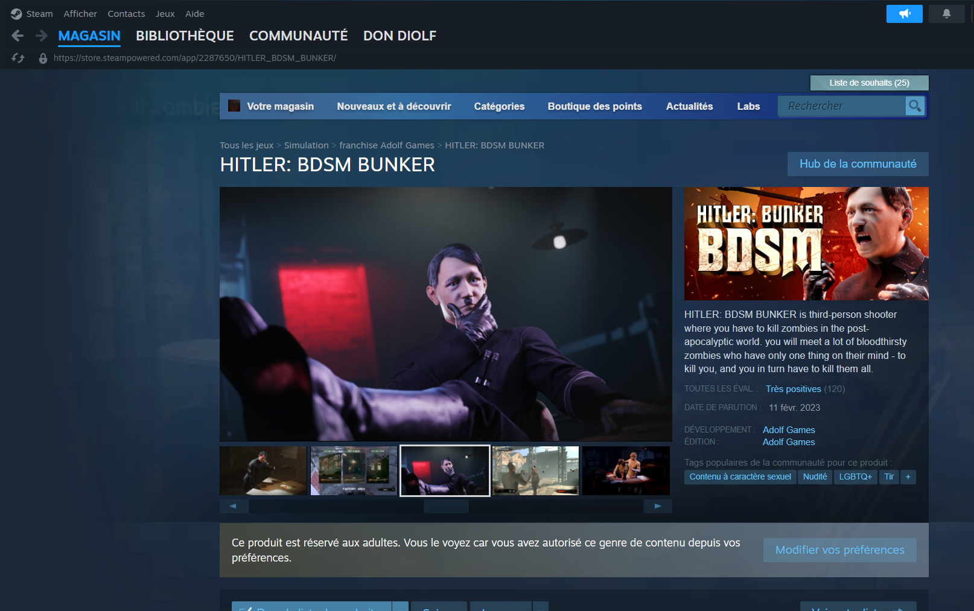Follow the Simulation breadcrumb

pyautogui.click(x=307, y=145)
